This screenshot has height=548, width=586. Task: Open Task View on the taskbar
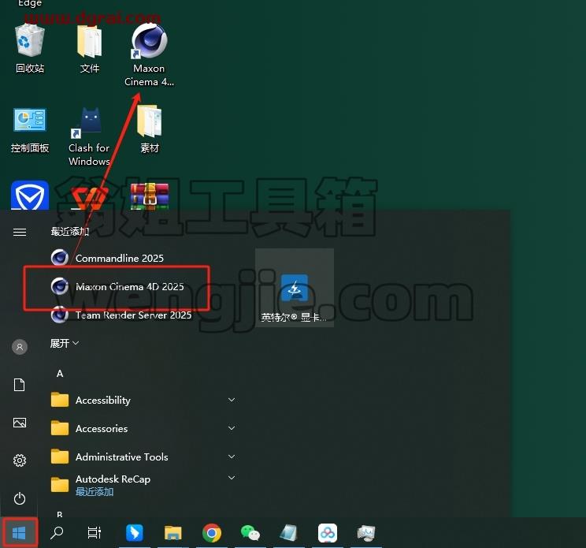click(95, 533)
